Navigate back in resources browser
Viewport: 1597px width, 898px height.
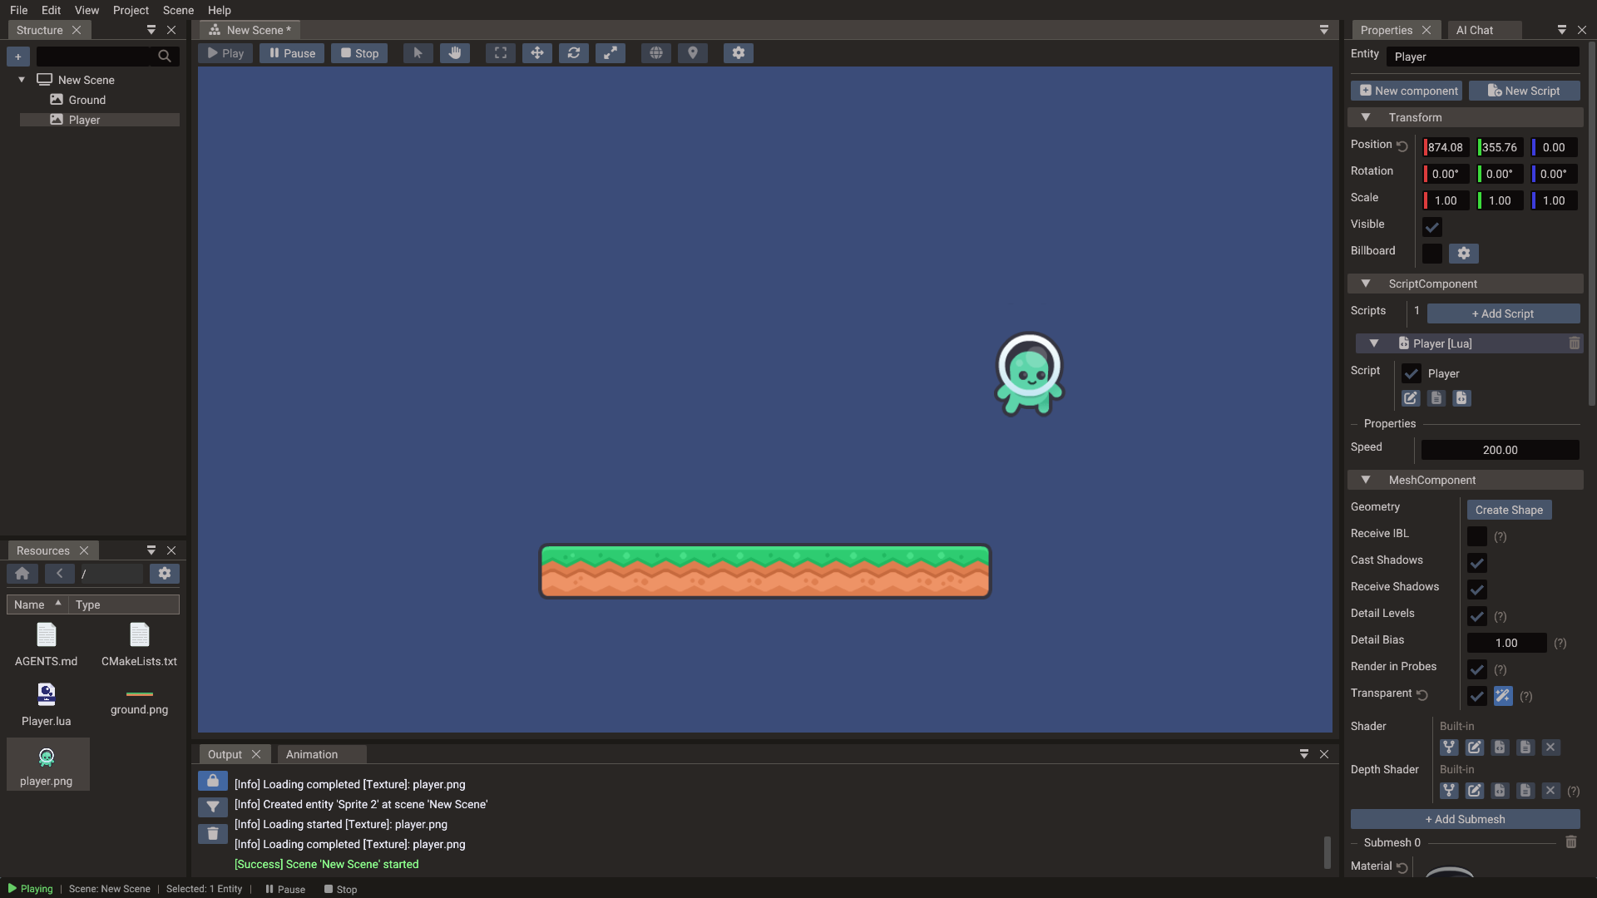pyautogui.click(x=59, y=574)
